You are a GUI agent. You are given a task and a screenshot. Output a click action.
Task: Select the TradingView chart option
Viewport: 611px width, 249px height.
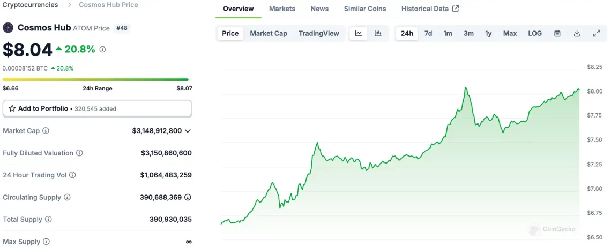click(319, 34)
